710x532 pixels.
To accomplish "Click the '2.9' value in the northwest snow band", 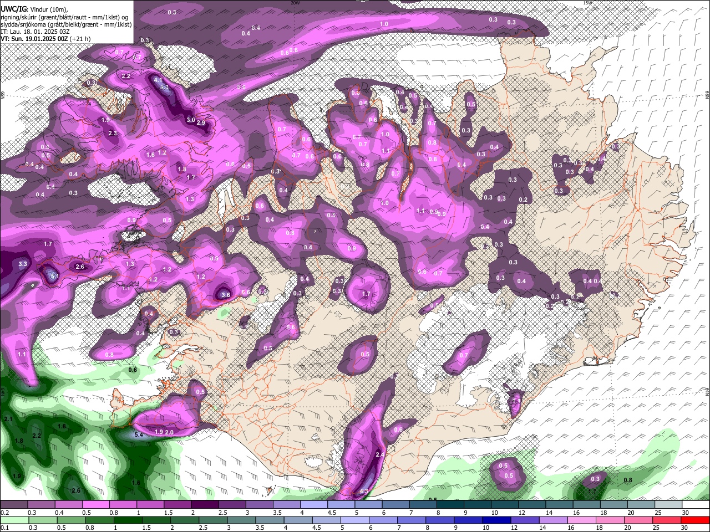I will (201, 123).
